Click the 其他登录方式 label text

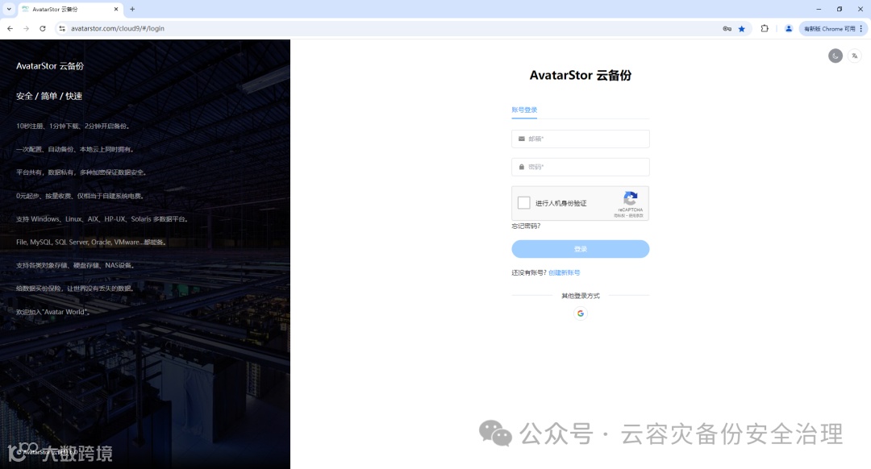580,296
